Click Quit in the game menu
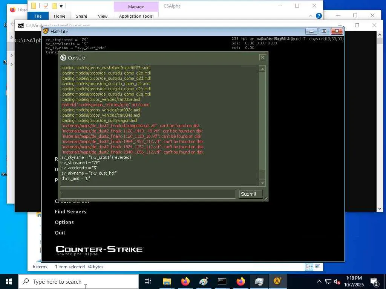The image size is (386, 289). point(60,233)
